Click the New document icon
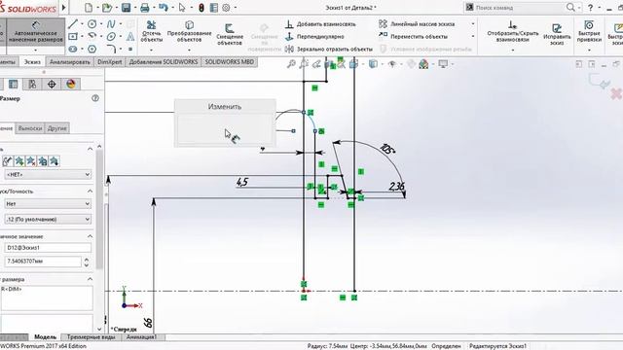 click(x=89, y=8)
